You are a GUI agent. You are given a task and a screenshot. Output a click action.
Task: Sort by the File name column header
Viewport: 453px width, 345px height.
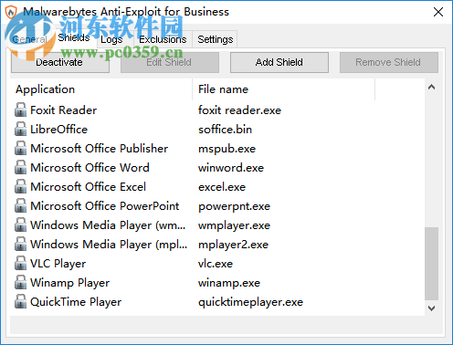click(x=284, y=89)
